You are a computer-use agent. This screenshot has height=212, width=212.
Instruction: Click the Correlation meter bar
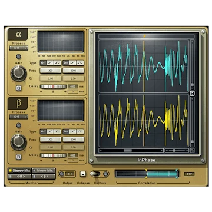pos(147,174)
